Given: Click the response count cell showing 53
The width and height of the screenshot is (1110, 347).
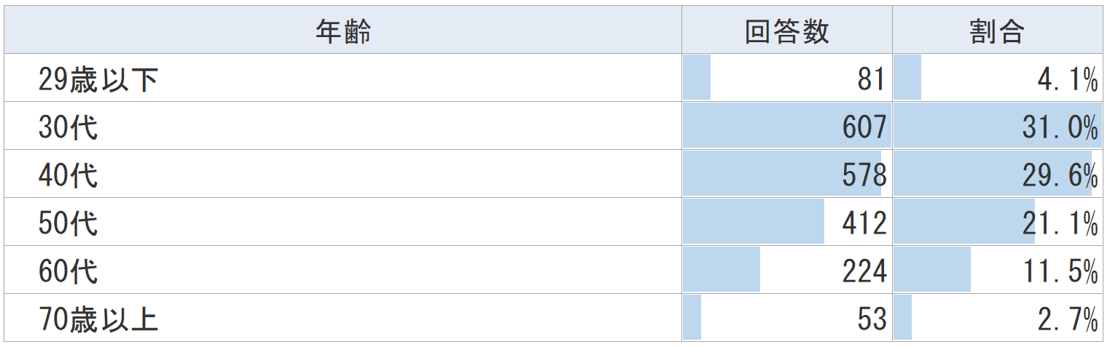Looking at the screenshot, I should (787, 319).
